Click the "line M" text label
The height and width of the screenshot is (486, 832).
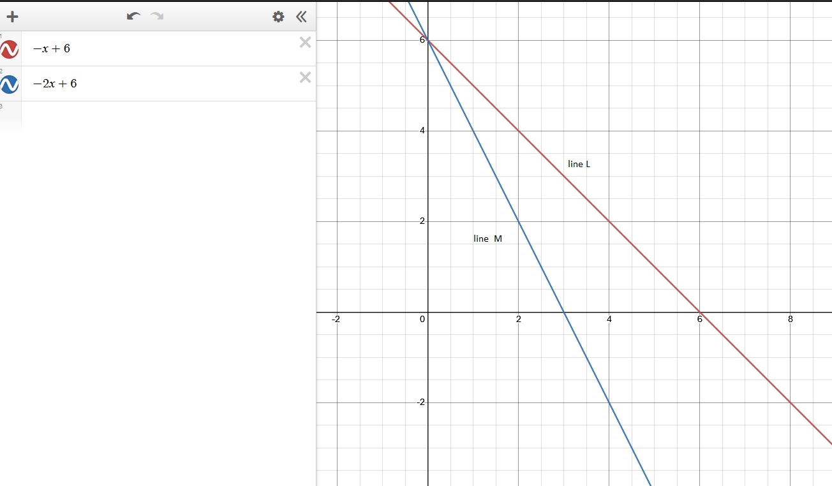pyautogui.click(x=487, y=239)
